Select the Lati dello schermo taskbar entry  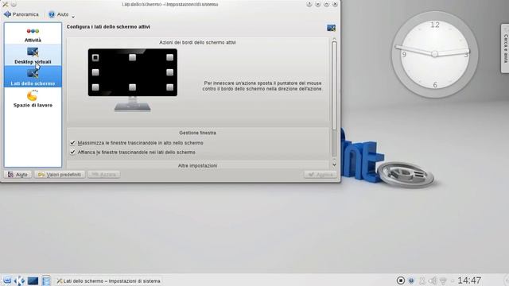pos(109,280)
